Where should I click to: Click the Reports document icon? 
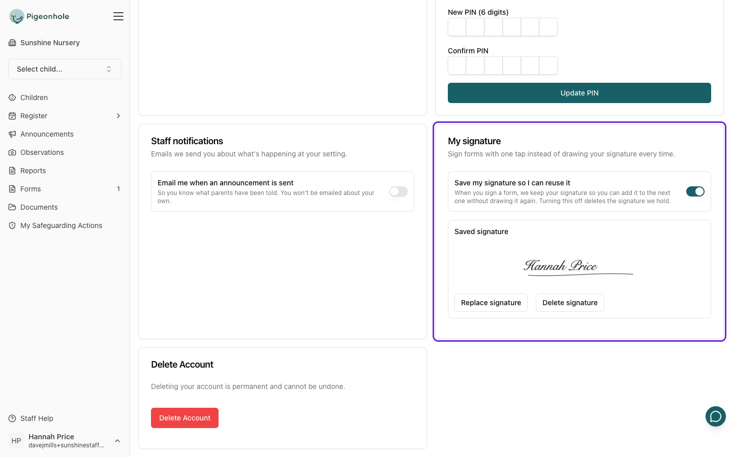point(12,171)
